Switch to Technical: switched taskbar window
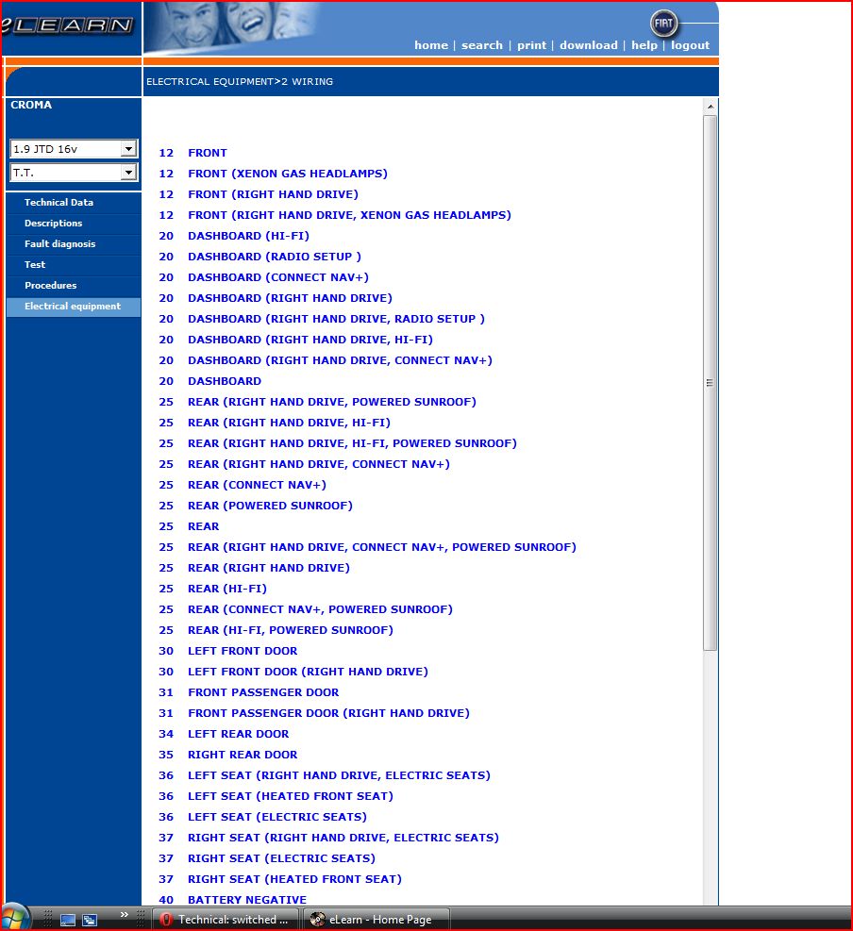The image size is (853, 931). pos(226,919)
